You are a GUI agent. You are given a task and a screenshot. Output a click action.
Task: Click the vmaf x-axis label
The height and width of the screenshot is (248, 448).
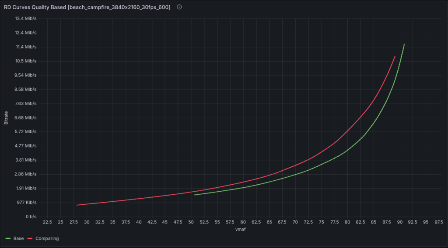[x=241, y=229]
